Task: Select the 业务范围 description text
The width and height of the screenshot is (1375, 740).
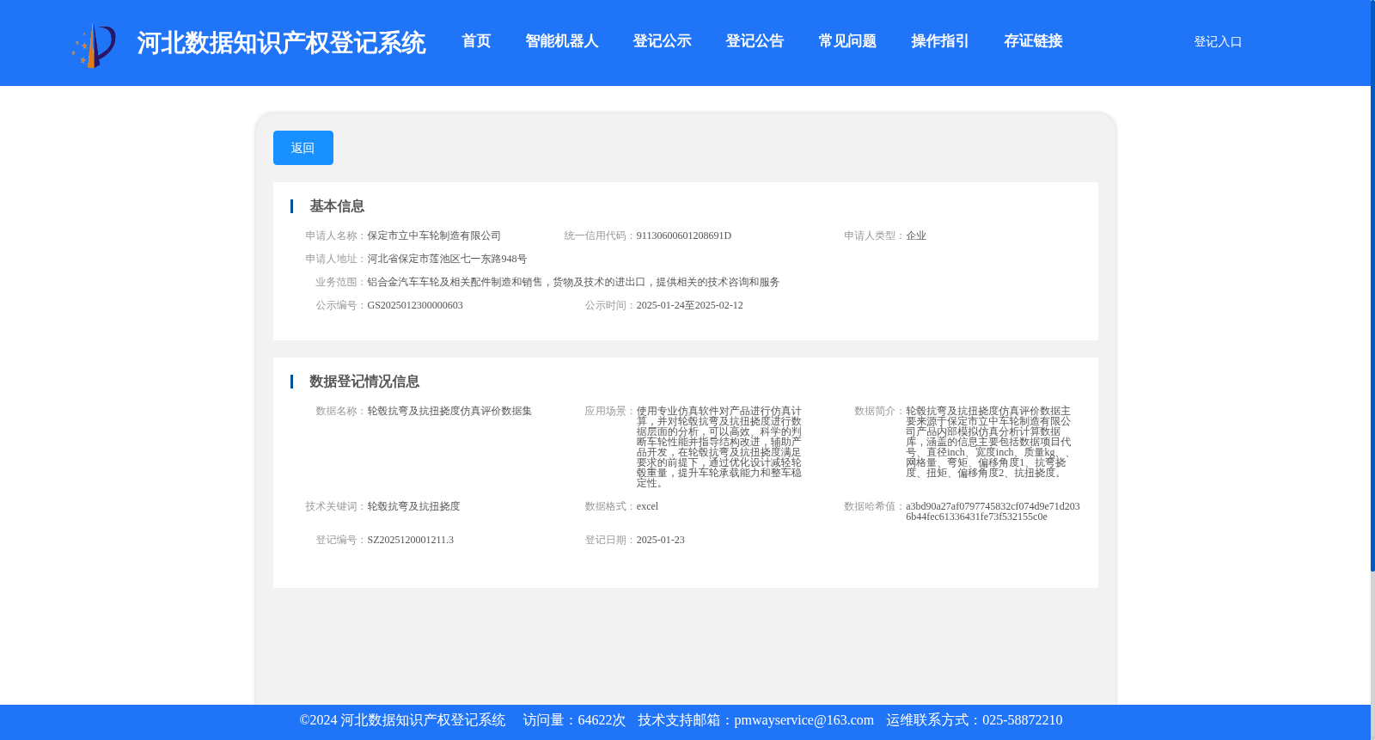Action: coord(573,282)
